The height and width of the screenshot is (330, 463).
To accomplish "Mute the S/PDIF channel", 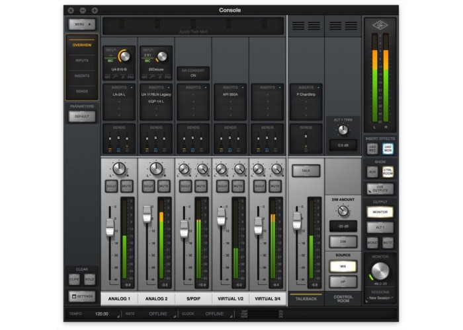I will (201, 186).
